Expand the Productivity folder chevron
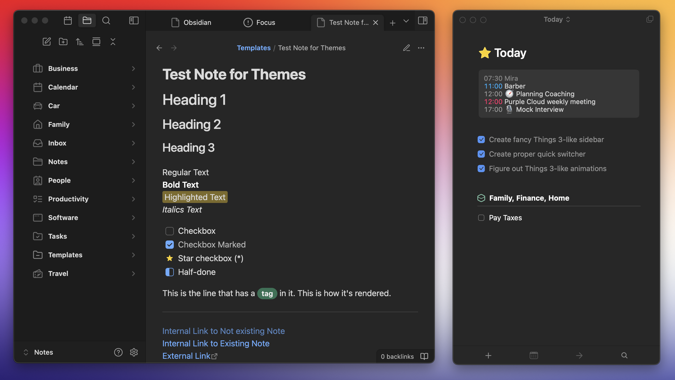 [x=133, y=199]
